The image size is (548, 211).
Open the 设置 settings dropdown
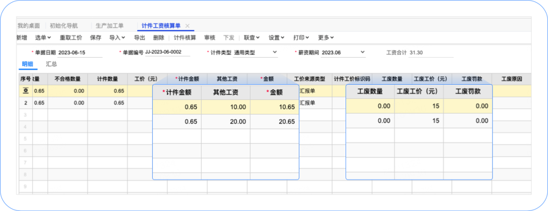277,38
